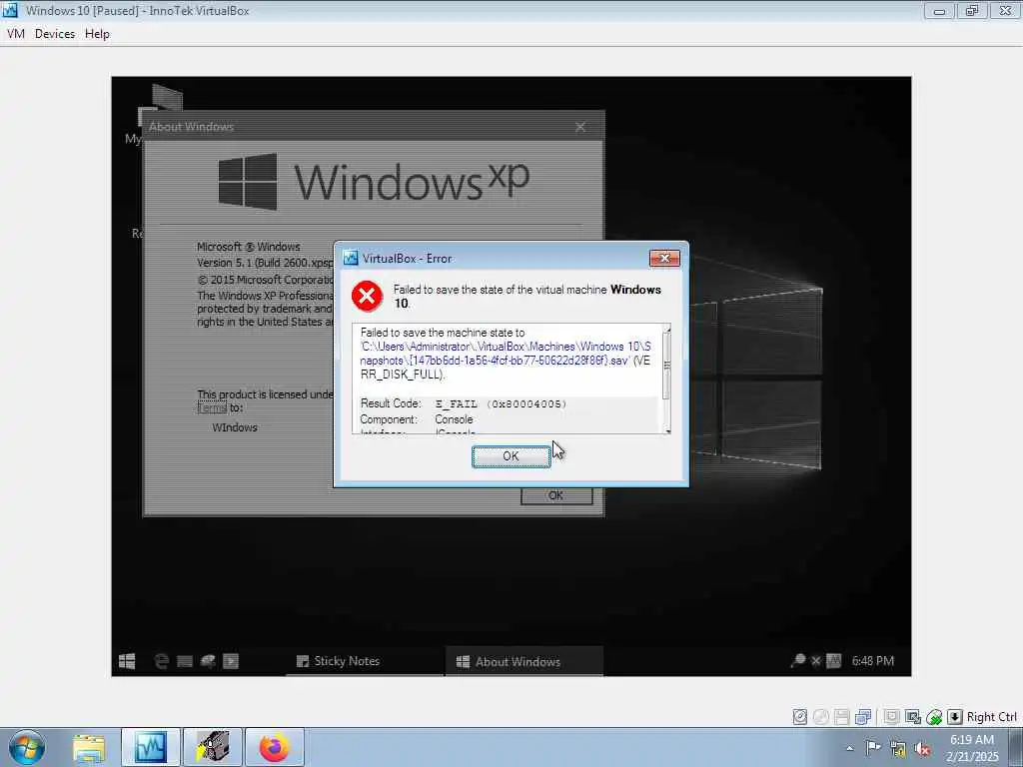Click the down arrow of the error details scrollbar
The image size is (1023, 767).
666,431
